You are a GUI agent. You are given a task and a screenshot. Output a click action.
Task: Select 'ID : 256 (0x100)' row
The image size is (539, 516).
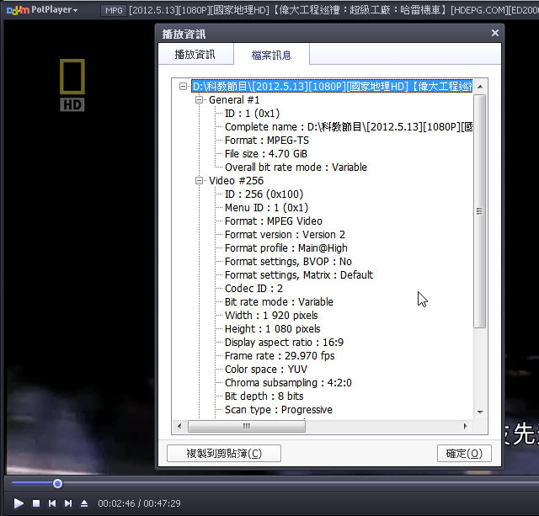point(264,194)
